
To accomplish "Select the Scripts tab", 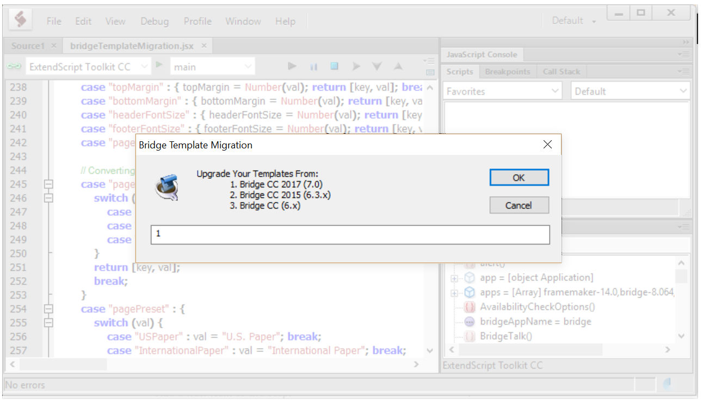I will 460,71.
